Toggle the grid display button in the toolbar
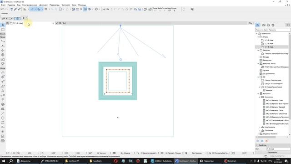 [45, 9]
